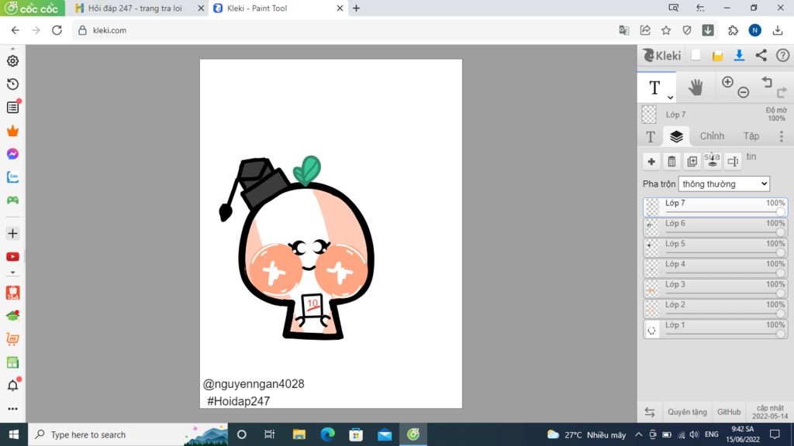Open the Windows Start menu
Image resolution: width=794 pixels, height=446 pixels.
click(14, 434)
